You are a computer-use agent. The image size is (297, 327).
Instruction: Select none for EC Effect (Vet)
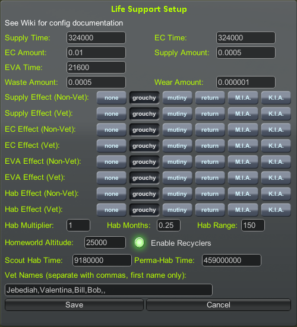[112, 145]
